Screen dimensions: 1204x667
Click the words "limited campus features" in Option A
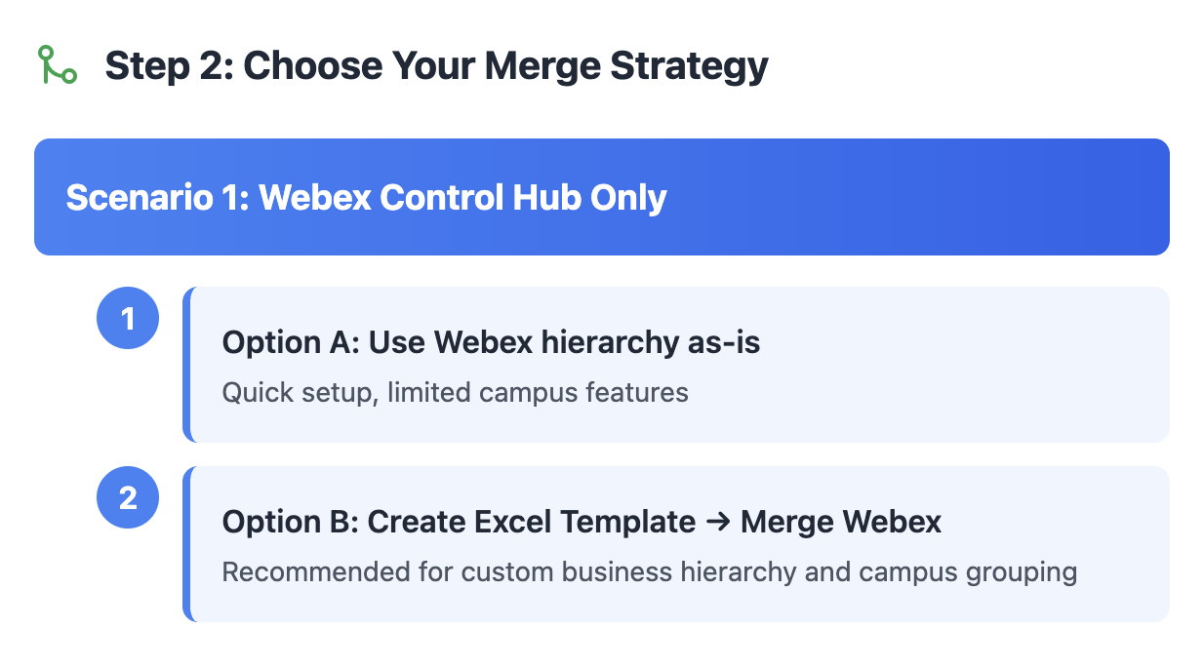pyautogui.click(x=538, y=392)
